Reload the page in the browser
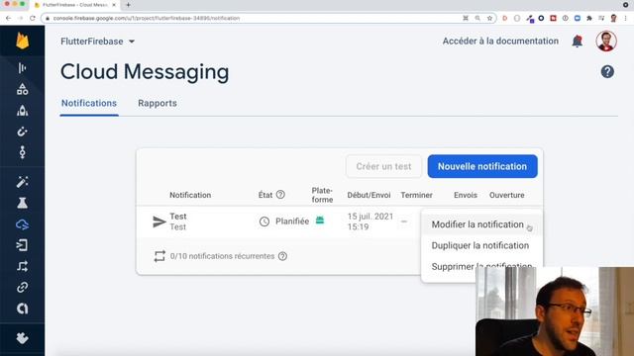Screen dimensions: 634x356 click(x=33, y=18)
